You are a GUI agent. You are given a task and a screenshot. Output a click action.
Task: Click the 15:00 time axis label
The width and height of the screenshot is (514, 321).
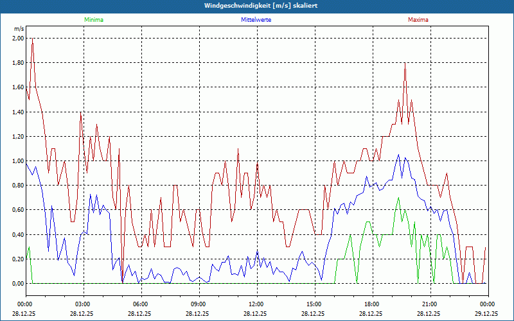coord(314,304)
